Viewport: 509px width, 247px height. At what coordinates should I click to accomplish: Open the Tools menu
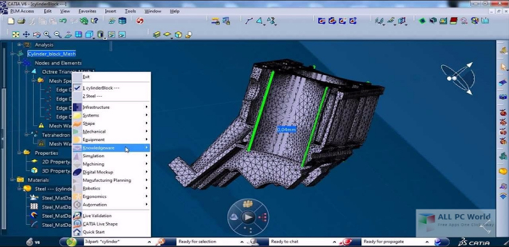point(130,11)
